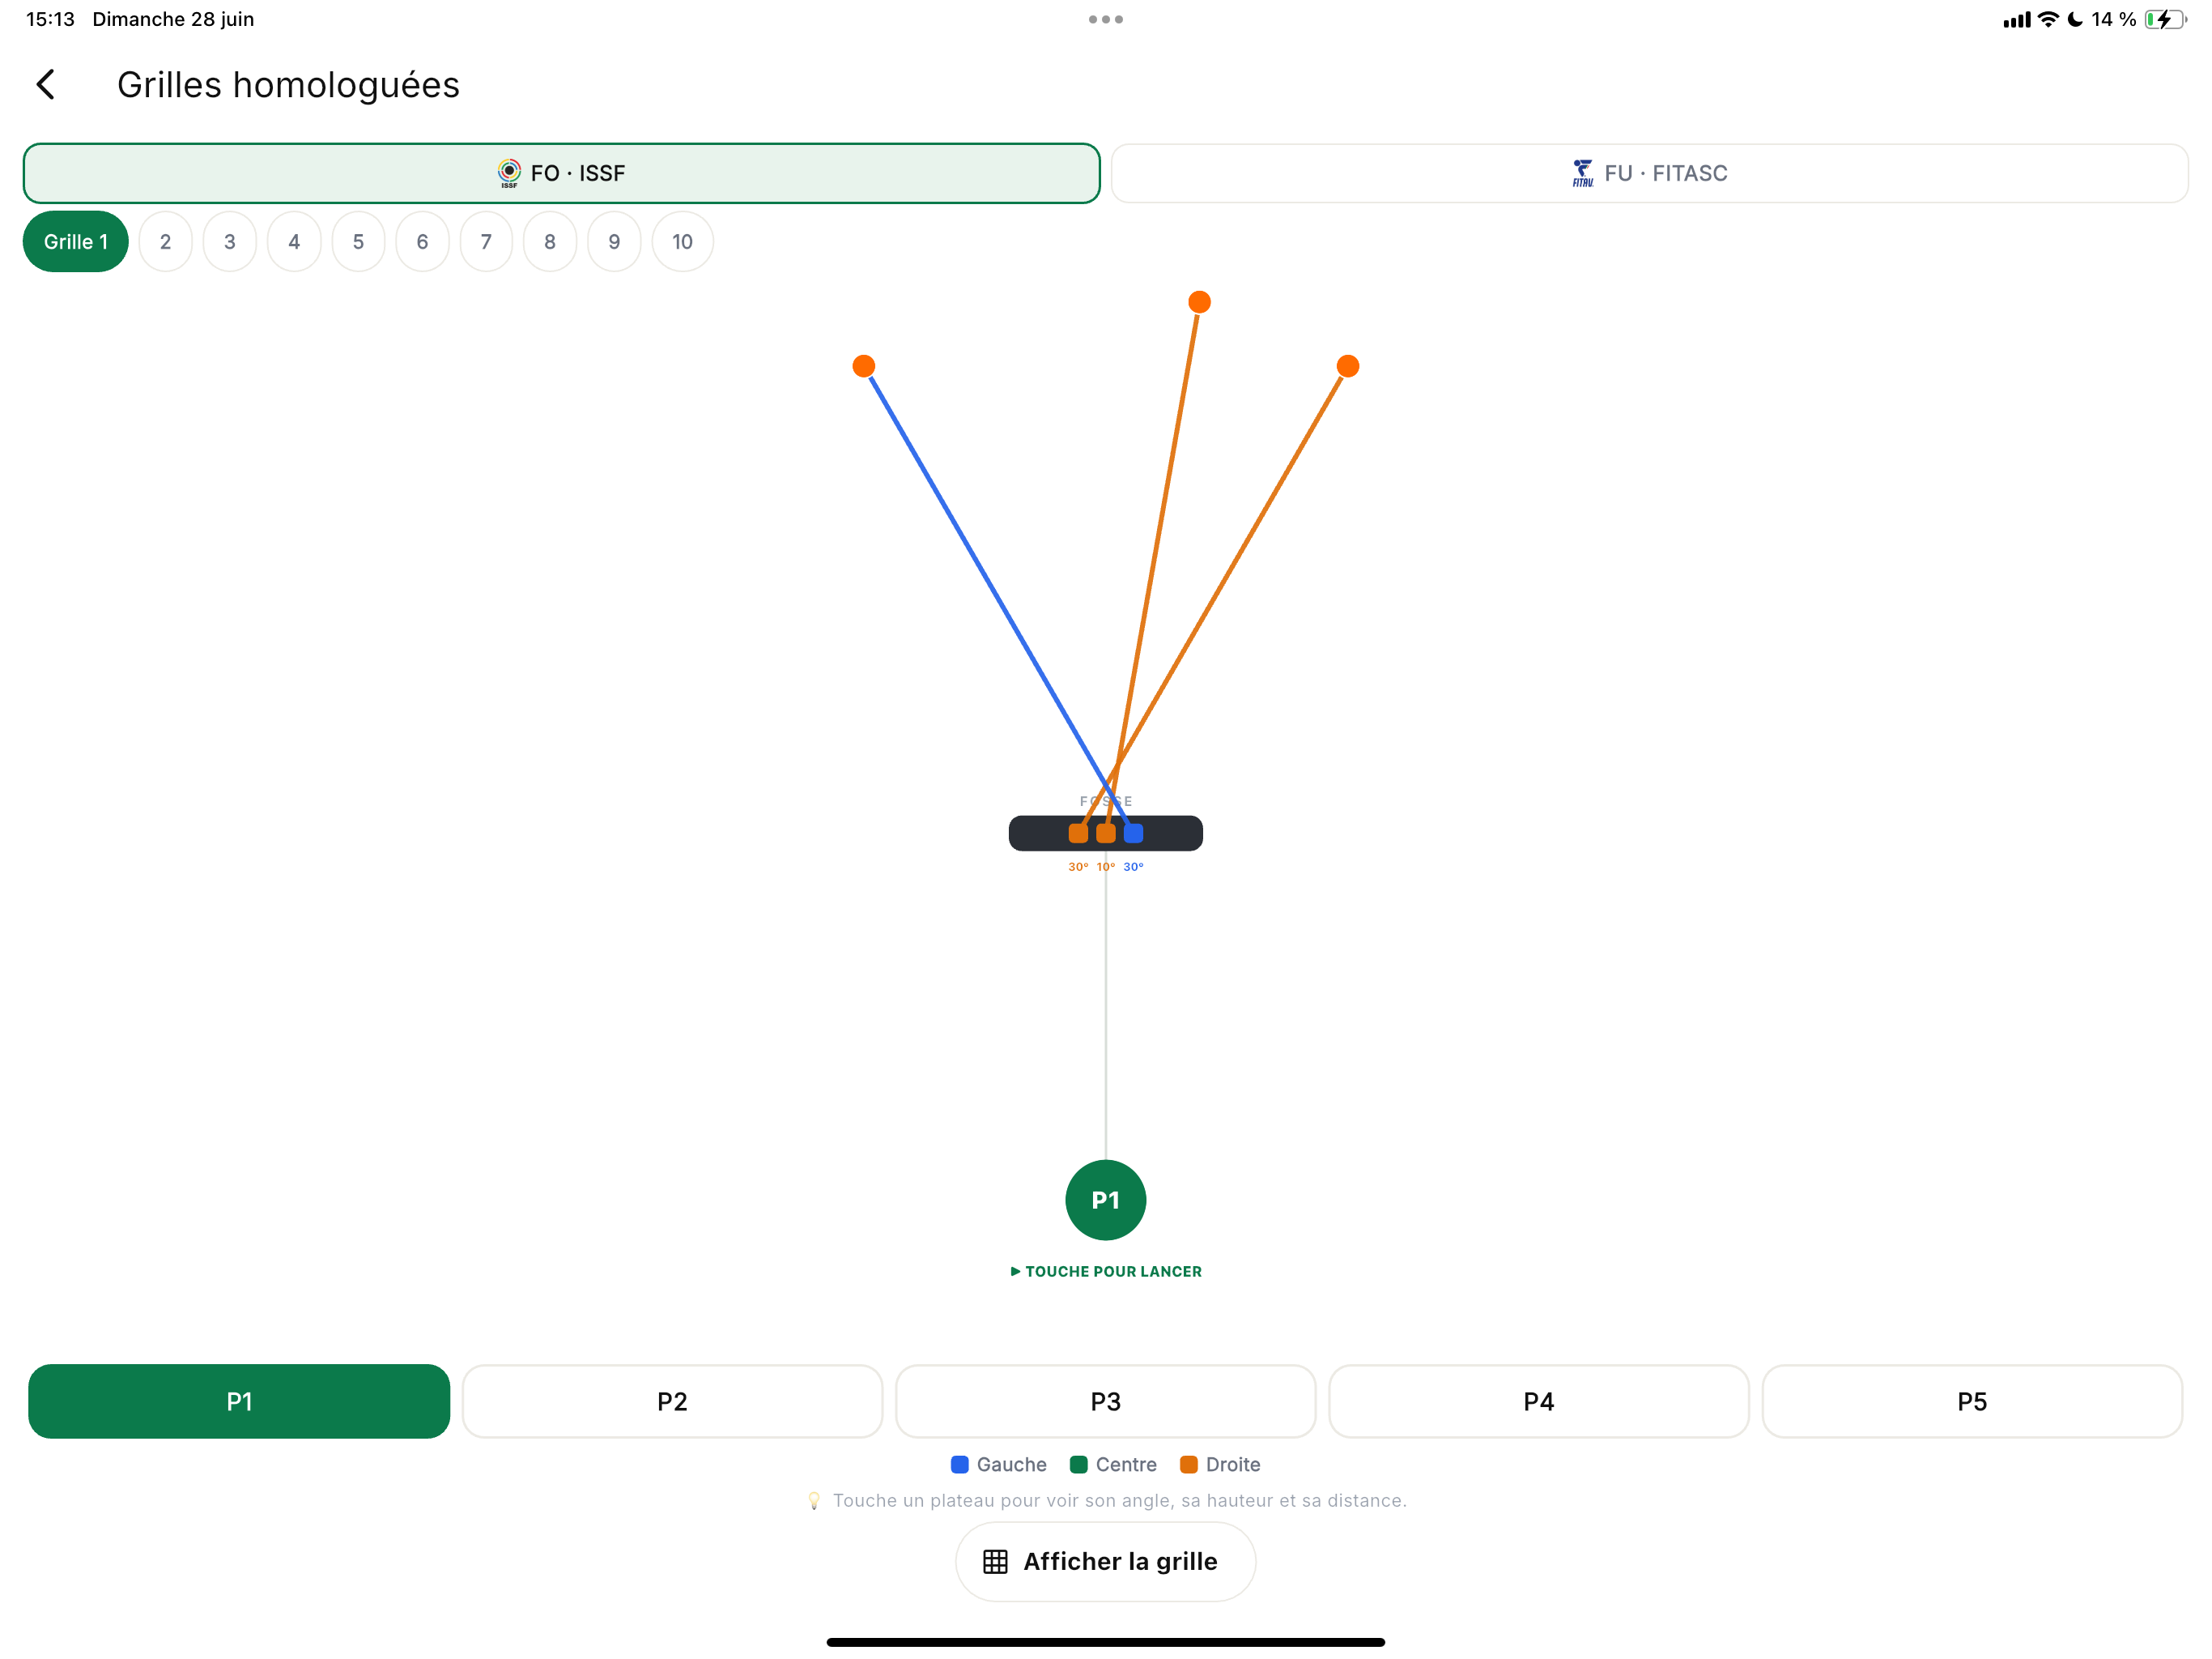Viewport: 2212px width, 1659px height.
Task: Open Afficher la grille button
Action: (x=1106, y=1562)
